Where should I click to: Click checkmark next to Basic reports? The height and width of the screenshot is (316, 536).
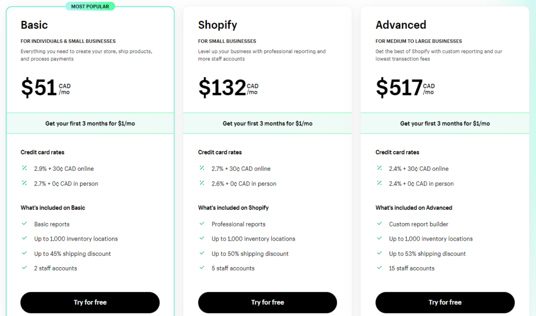tap(24, 224)
